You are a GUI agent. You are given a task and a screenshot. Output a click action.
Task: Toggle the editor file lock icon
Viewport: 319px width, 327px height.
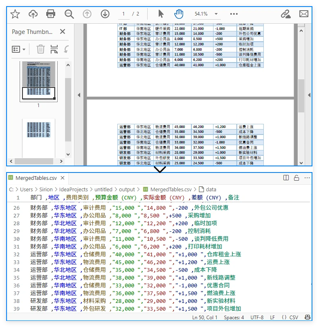pyautogui.click(x=297, y=178)
